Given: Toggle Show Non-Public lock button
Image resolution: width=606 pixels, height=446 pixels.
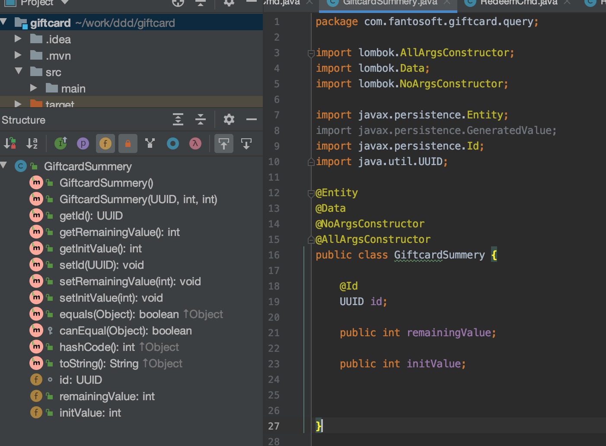Looking at the screenshot, I should click(x=128, y=143).
